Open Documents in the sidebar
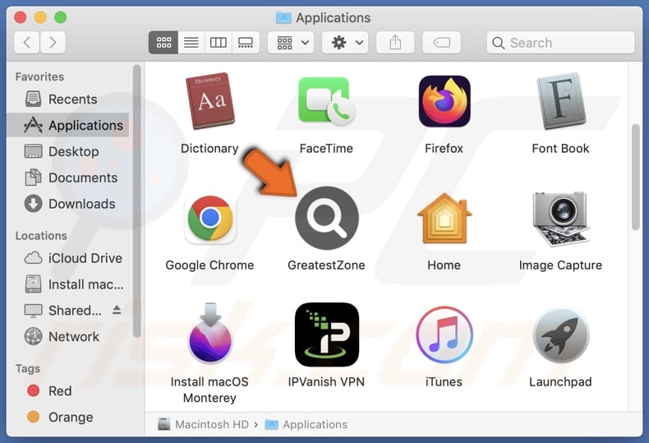This screenshot has width=649, height=443. pos(67,178)
